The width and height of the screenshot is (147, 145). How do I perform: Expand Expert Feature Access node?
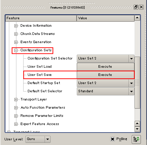coord(16,124)
